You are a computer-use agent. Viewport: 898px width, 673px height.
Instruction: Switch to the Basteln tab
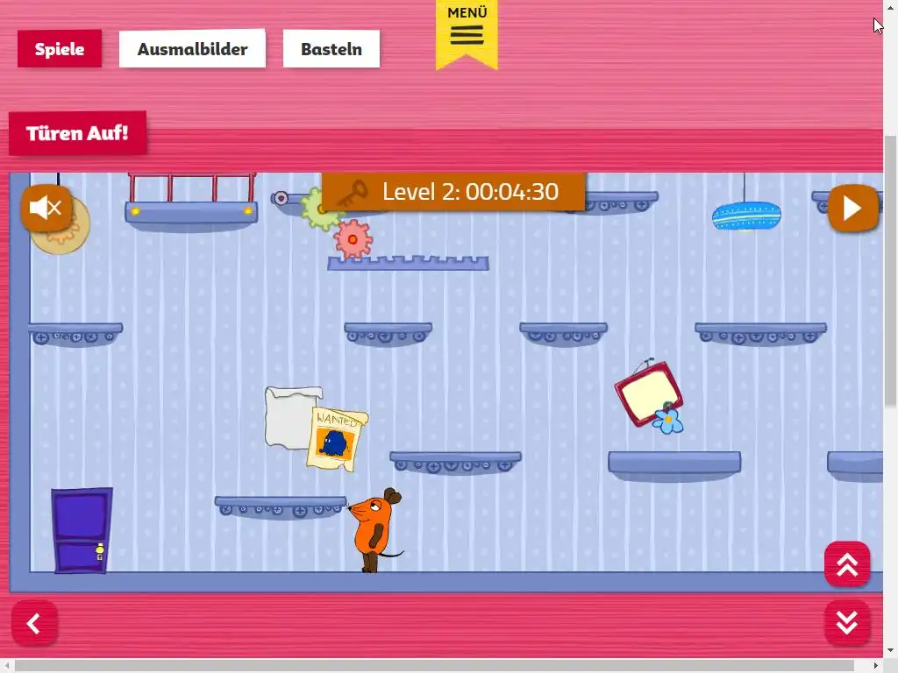pyautogui.click(x=331, y=49)
